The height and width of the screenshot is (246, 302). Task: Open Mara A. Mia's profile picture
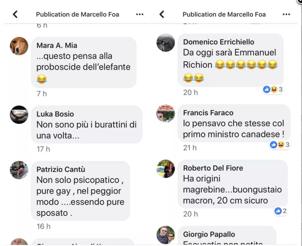point(19,46)
